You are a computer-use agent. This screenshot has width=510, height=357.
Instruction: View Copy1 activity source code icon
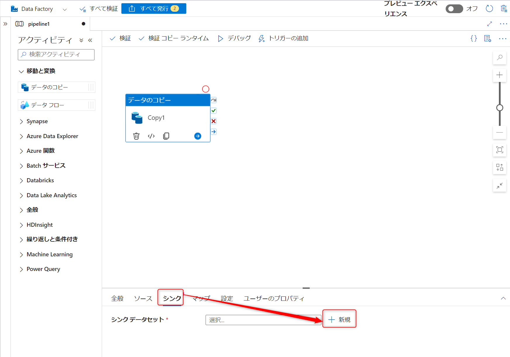[x=151, y=136]
